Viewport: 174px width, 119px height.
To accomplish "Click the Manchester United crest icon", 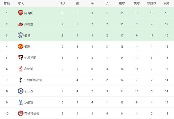I will tap(21, 46).
